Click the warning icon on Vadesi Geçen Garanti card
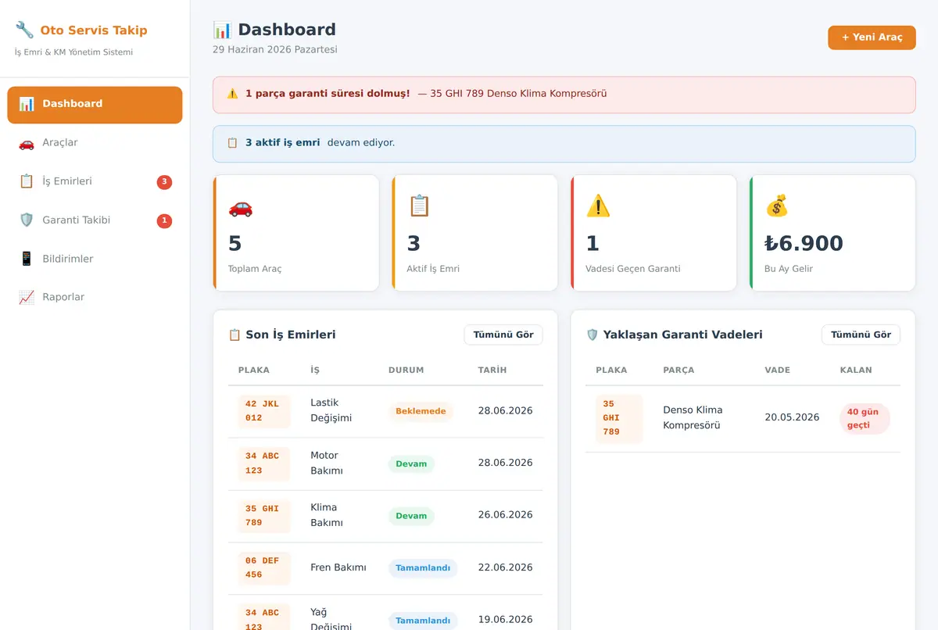938x630 pixels. (598, 206)
